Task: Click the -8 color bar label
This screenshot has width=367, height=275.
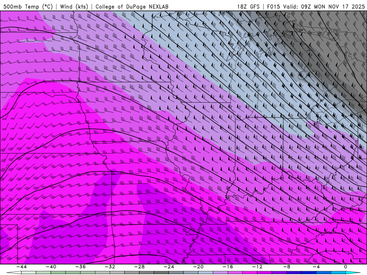Action: coord(287,267)
